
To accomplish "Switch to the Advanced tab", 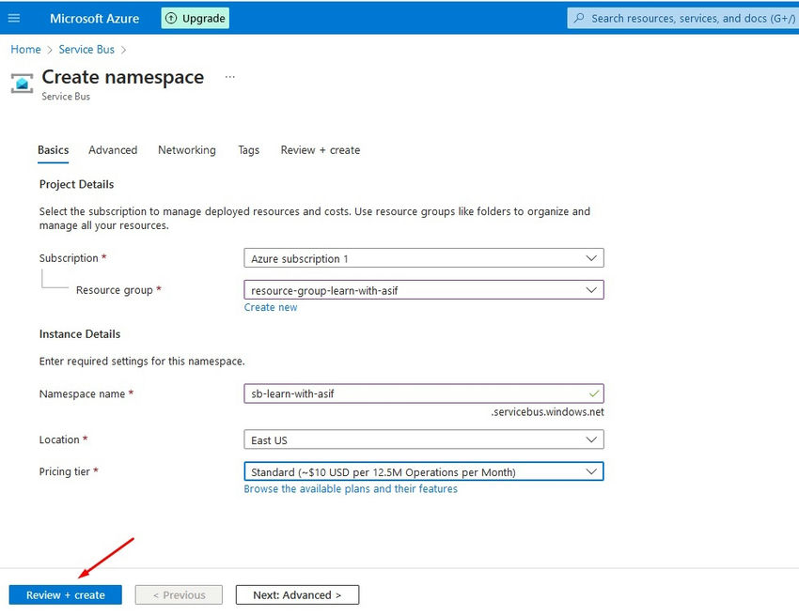I will [x=112, y=150].
